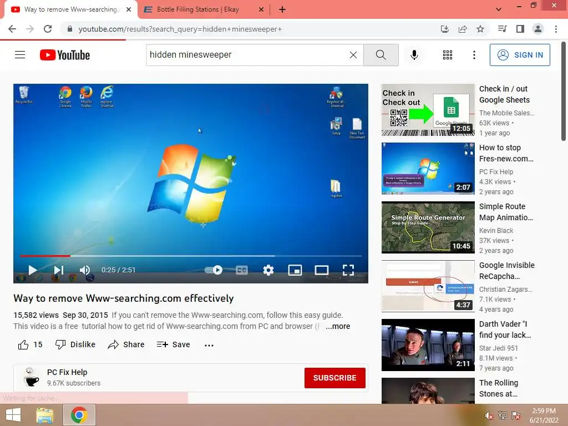Open Google Invisible ReCapcha video title
The height and width of the screenshot is (426, 568).
click(507, 271)
